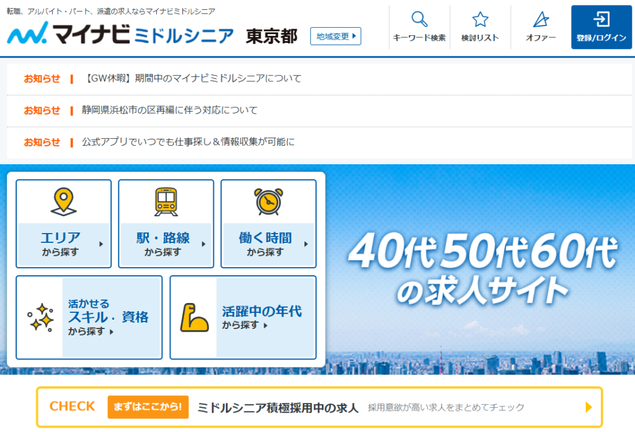
Task: Click the マイナビミドルシニア logo
Action: (121, 35)
